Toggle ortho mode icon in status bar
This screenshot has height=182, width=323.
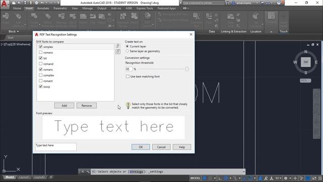(220, 178)
